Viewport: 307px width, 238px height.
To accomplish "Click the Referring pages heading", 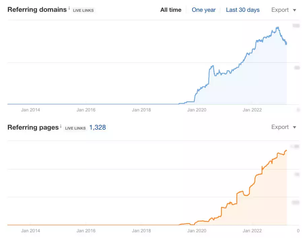I will click(33, 128).
